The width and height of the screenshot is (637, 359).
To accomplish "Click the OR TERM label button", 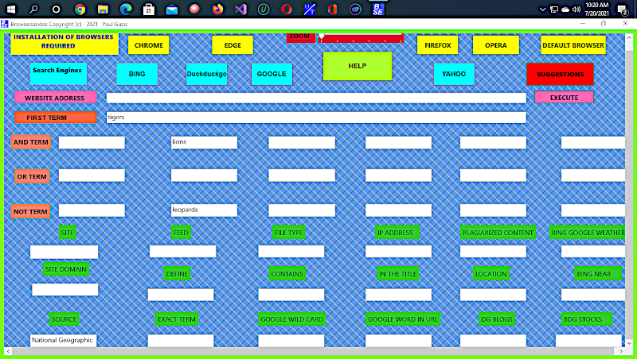I will [x=32, y=176].
